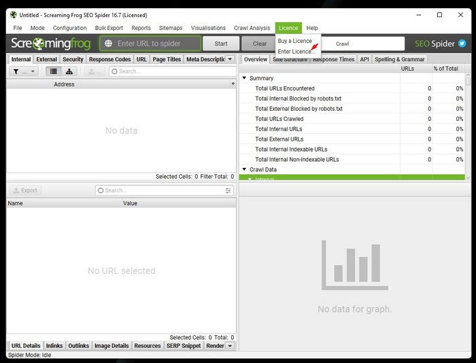Select the Resources tab
Viewport: 476px width, 363px height.
tap(148, 346)
